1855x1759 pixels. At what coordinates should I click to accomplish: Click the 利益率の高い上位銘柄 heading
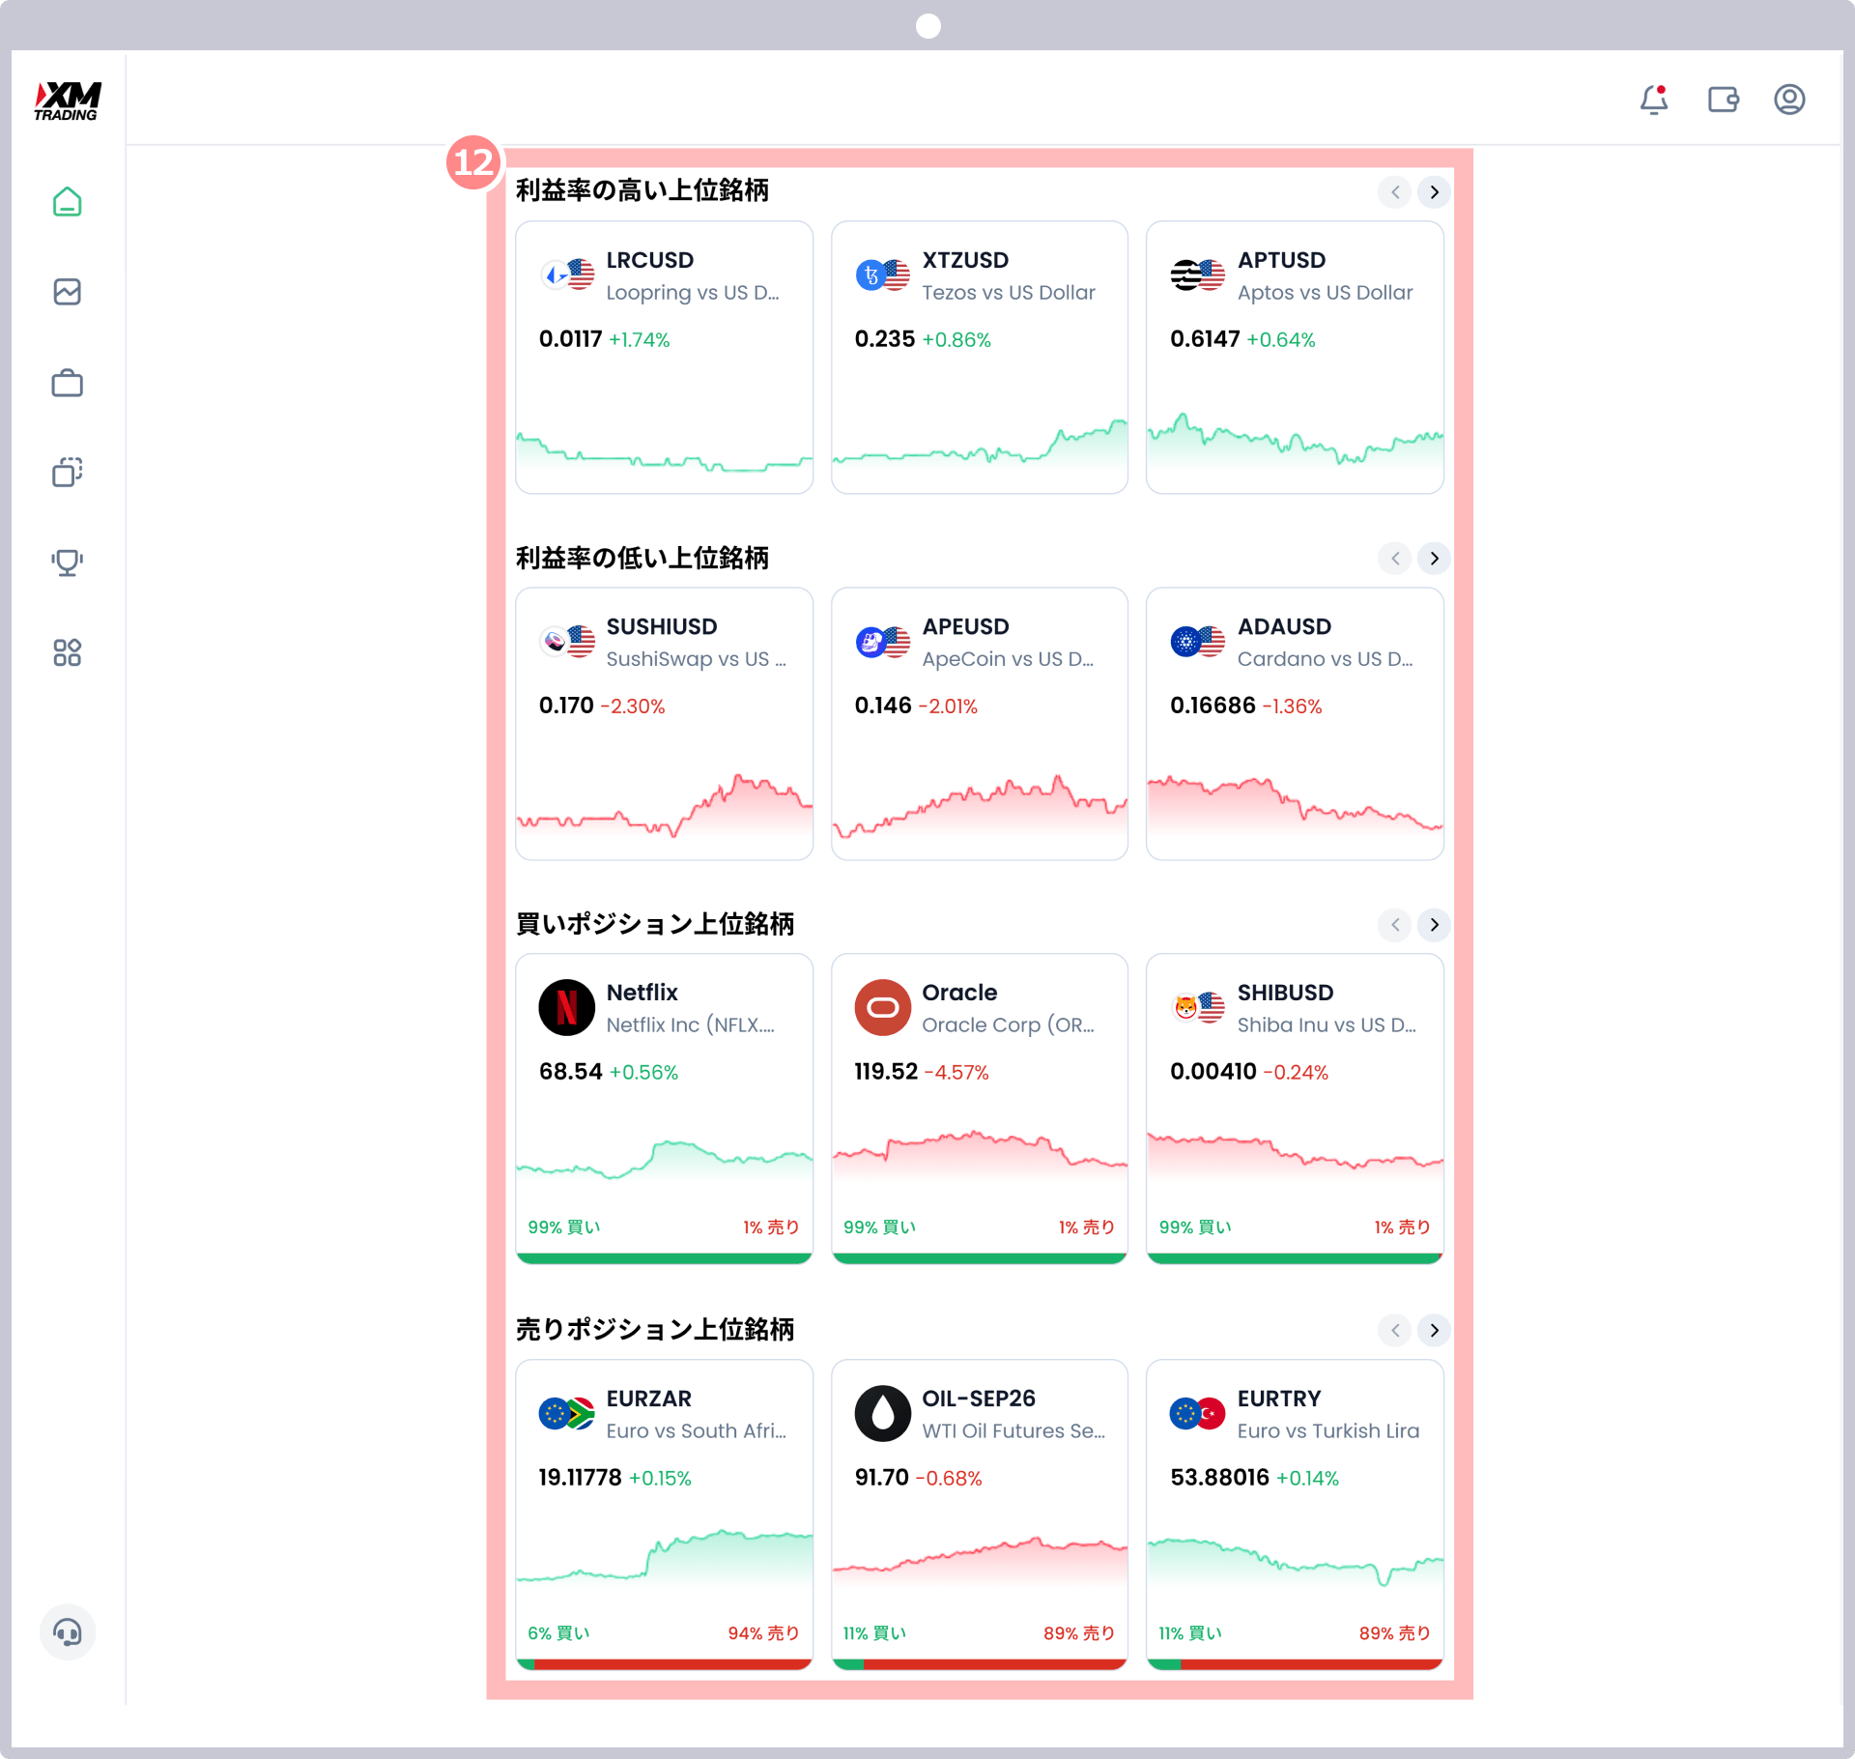click(x=642, y=190)
